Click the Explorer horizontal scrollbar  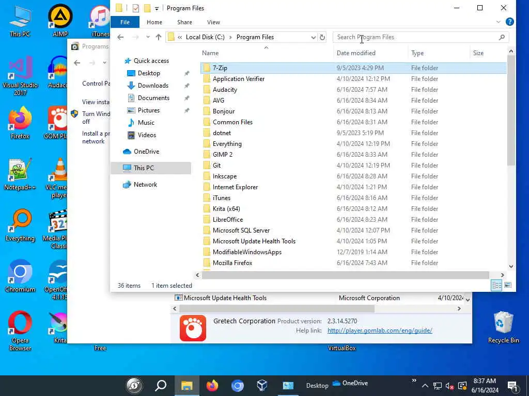click(x=345, y=275)
